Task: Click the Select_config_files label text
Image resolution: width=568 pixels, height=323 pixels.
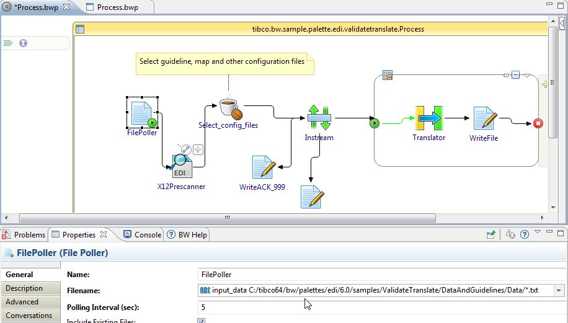Action: click(x=228, y=125)
